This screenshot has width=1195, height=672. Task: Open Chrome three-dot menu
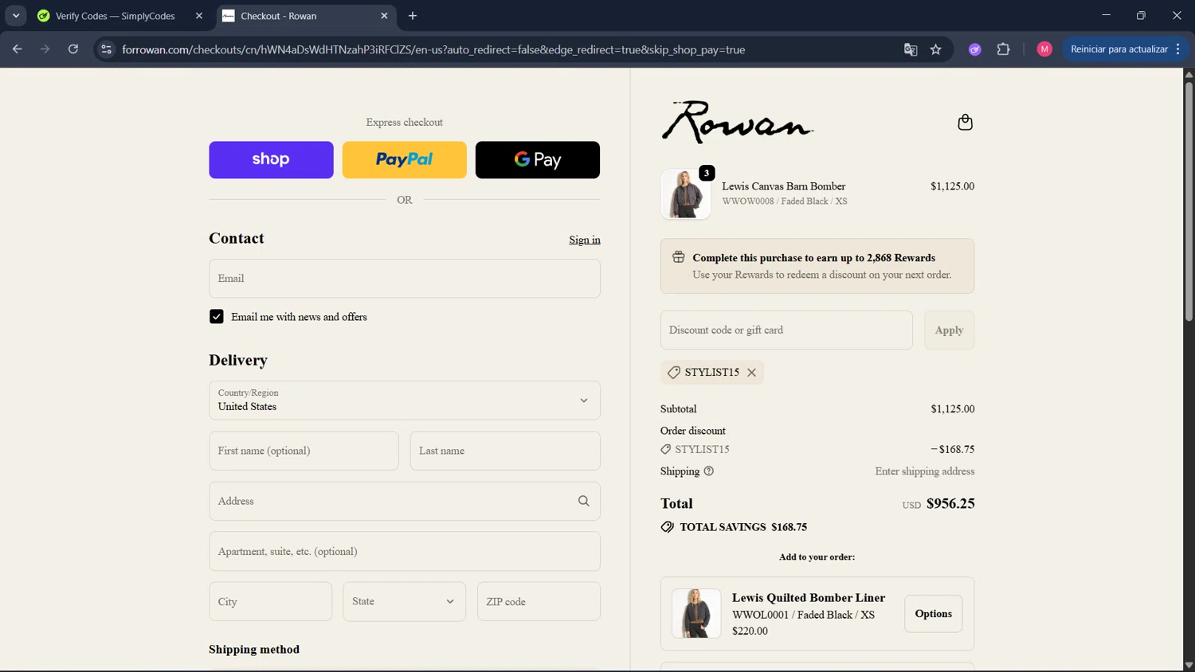point(1177,49)
